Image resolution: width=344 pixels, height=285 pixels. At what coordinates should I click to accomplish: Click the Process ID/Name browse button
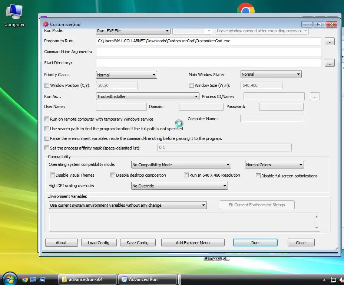pyautogui.click(x=315, y=96)
